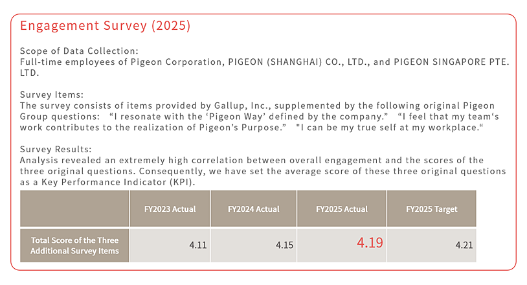Select the Scope of Data Collection heading
The image size is (527, 285).
(80, 51)
